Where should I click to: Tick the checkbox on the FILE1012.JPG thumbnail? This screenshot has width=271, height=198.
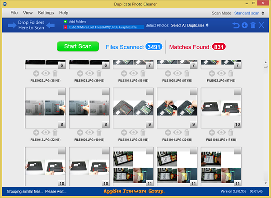click(x=62, y=92)
